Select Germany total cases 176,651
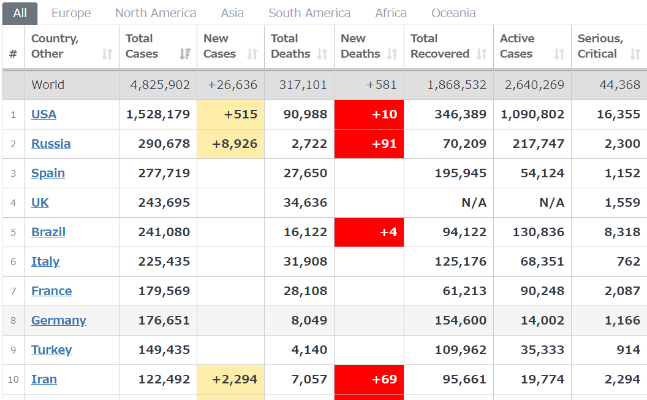Screen dimensions: 647x400 tap(164, 320)
